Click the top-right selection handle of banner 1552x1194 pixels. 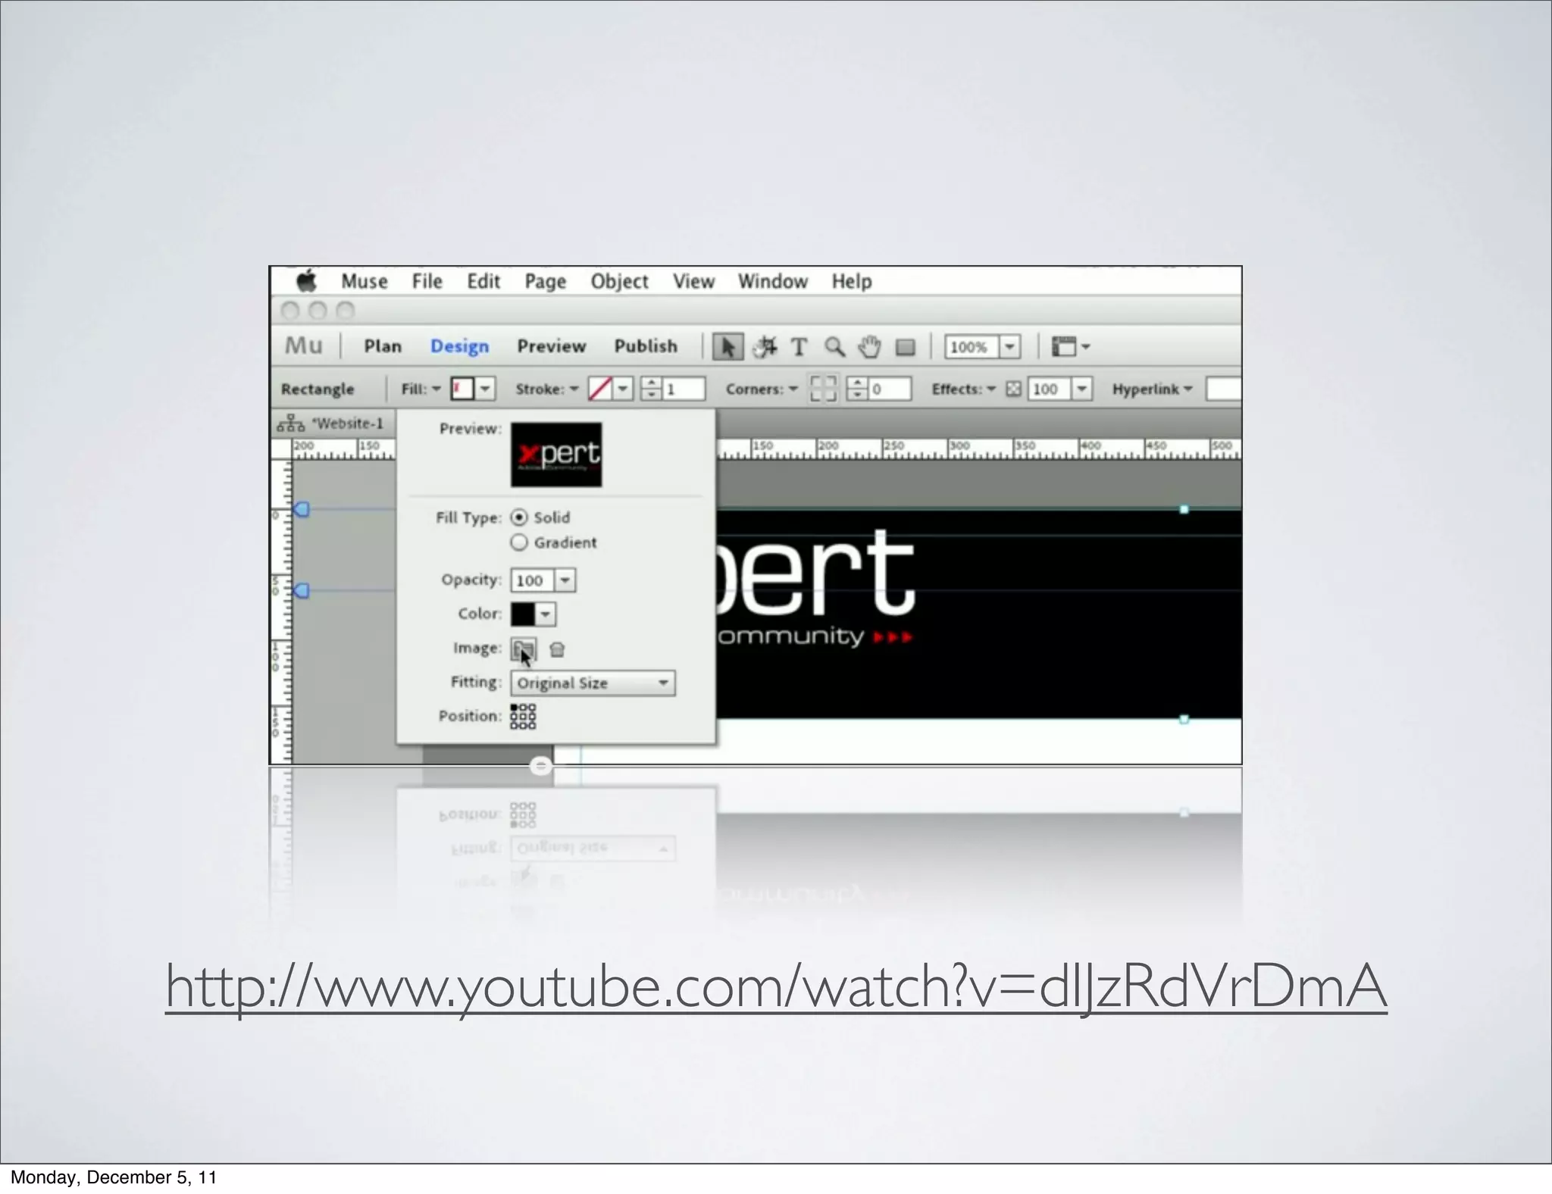coord(1184,510)
